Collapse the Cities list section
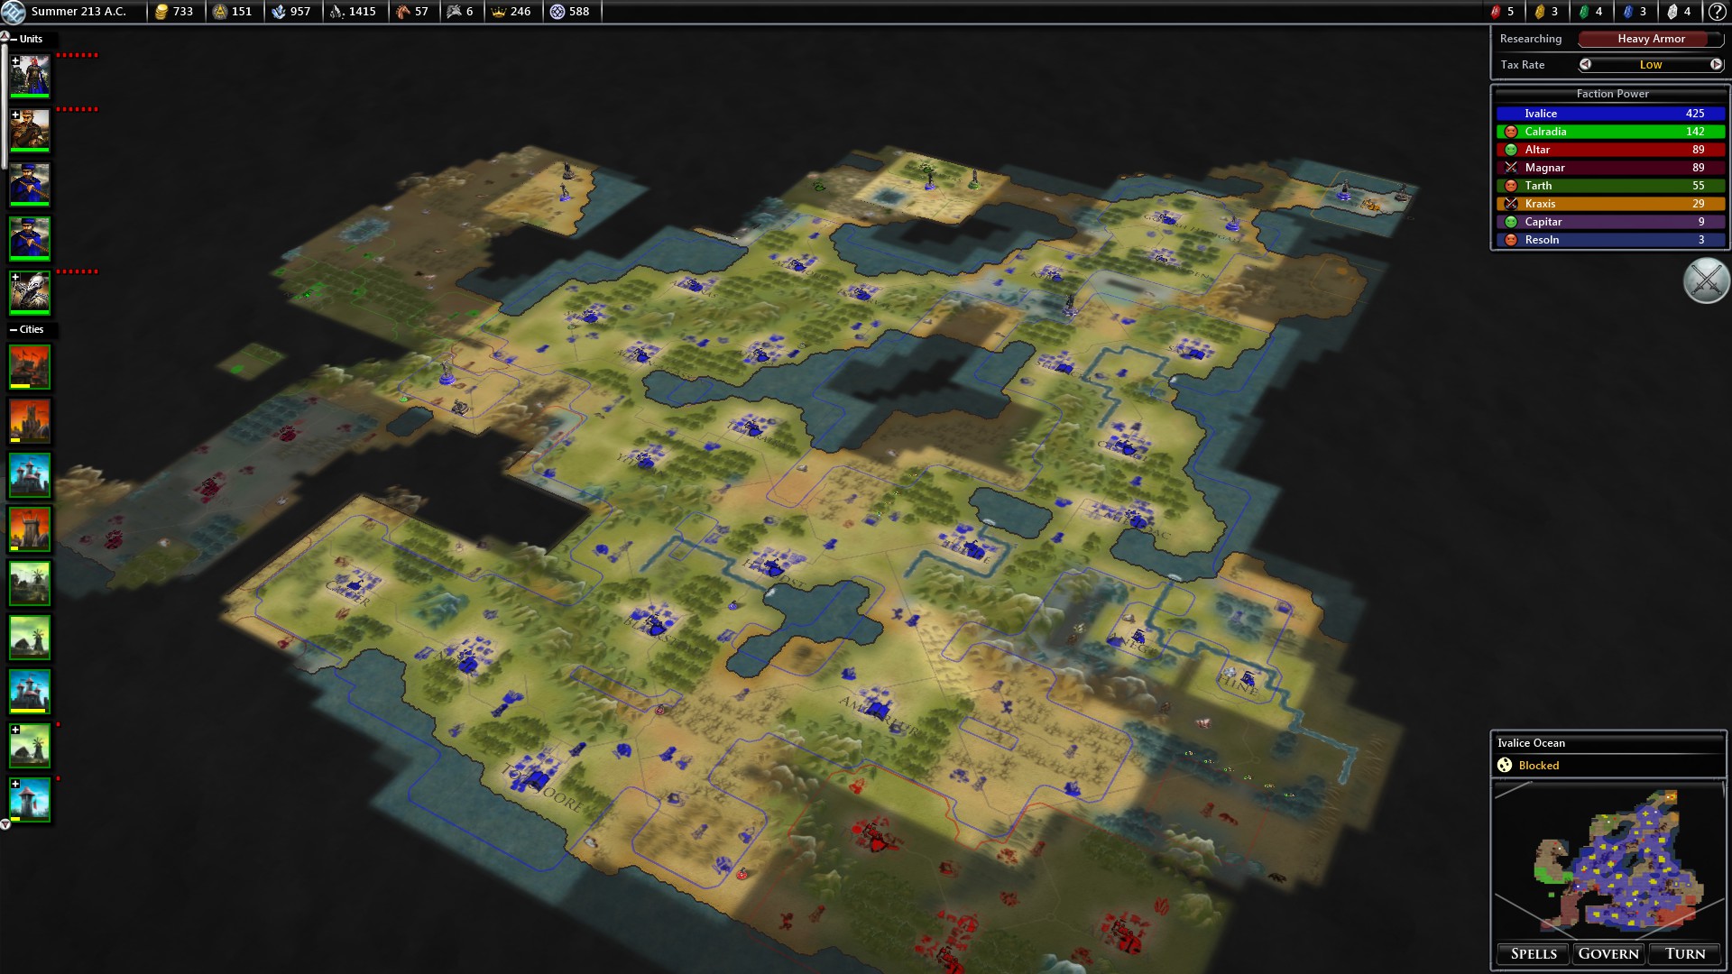 [14, 329]
